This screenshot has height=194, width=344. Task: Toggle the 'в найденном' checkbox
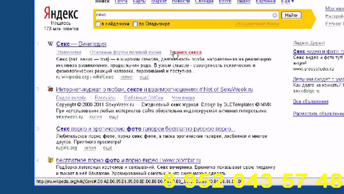click(x=98, y=24)
